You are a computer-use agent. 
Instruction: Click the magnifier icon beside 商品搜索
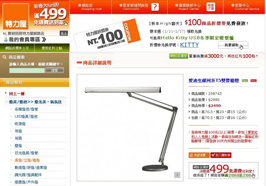click(x=5, y=57)
